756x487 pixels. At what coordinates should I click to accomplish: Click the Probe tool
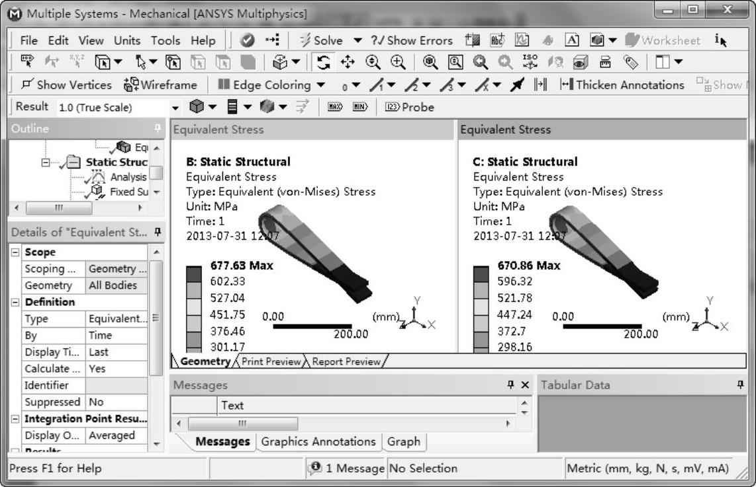tap(410, 107)
